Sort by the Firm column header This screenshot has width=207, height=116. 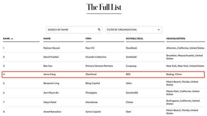(88, 39)
